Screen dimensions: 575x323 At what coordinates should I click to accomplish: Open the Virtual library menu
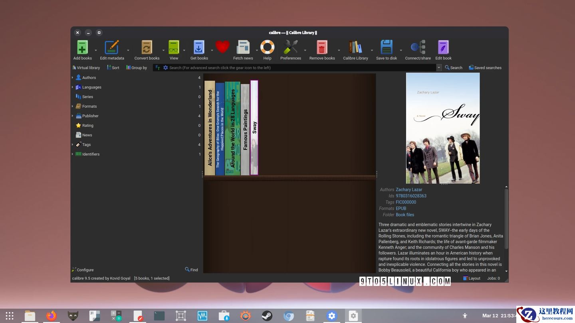tap(86, 68)
